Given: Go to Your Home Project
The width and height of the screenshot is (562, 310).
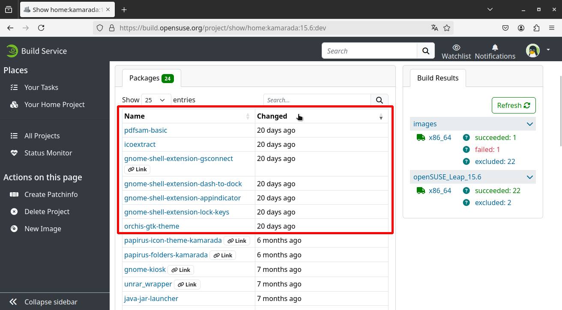Looking at the screenshot, I should click(54, 104).
